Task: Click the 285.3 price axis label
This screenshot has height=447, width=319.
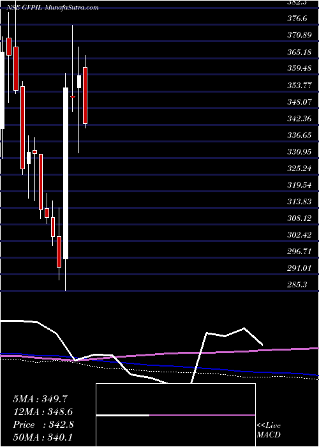Action: [x=297, y=285]
